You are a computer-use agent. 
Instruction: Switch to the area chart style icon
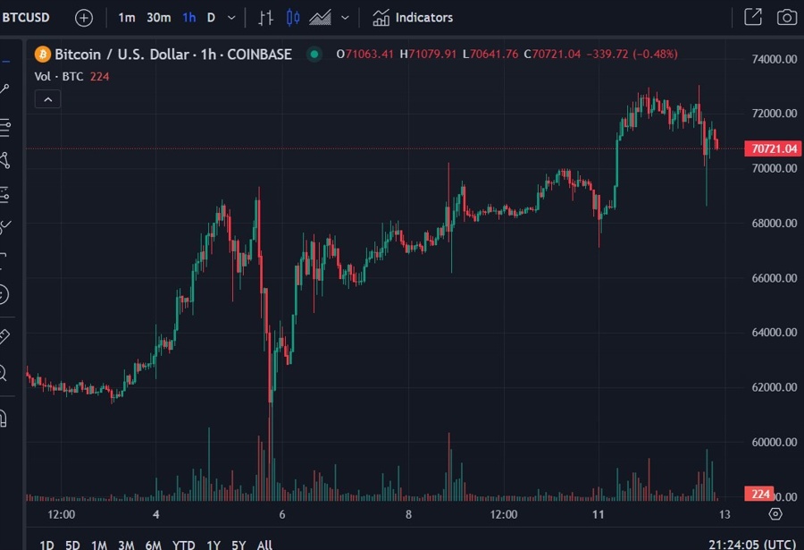[x=319, y=17]
